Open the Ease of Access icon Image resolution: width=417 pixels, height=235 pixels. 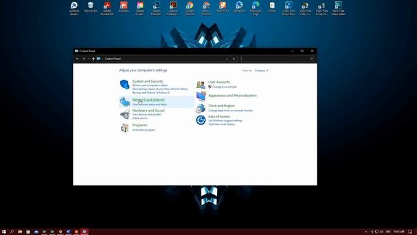[x=201, y=120]
